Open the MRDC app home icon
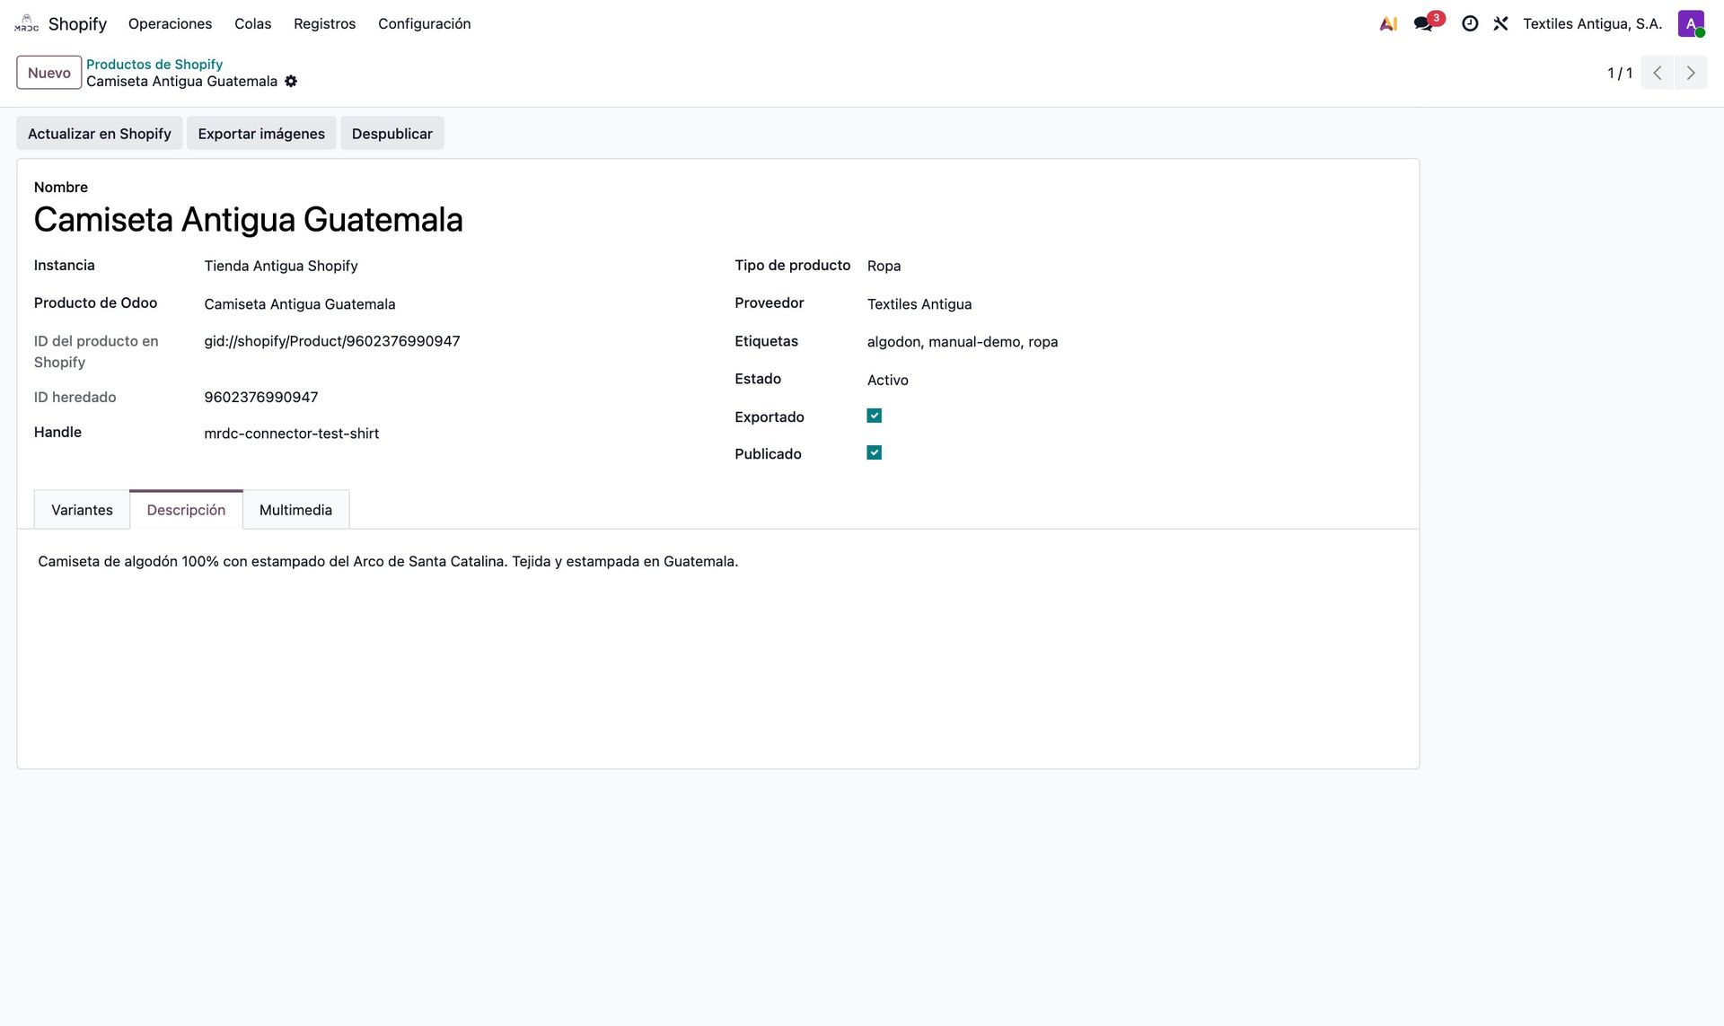 pyautogui.click(x=27, y=23)
